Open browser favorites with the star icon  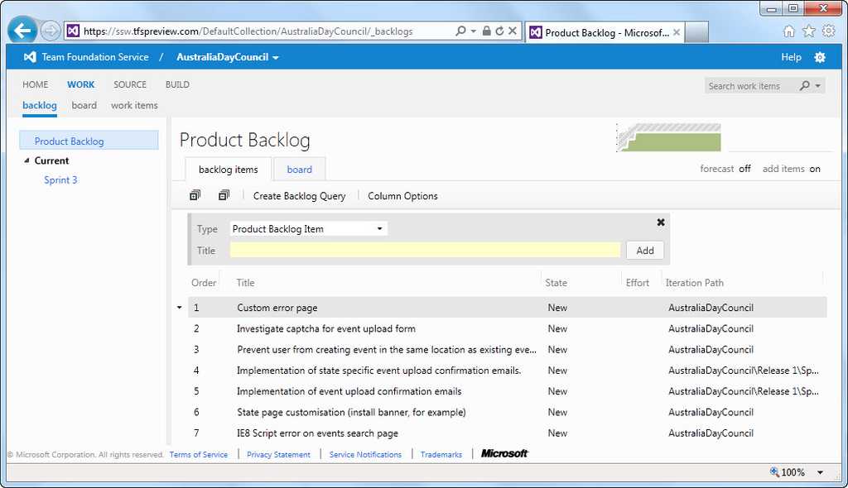pyautogui.click(x=807, y=30)
